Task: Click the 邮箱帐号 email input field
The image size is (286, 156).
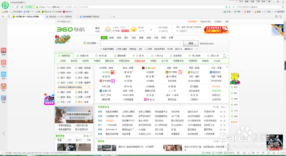Action: [190, 31]
